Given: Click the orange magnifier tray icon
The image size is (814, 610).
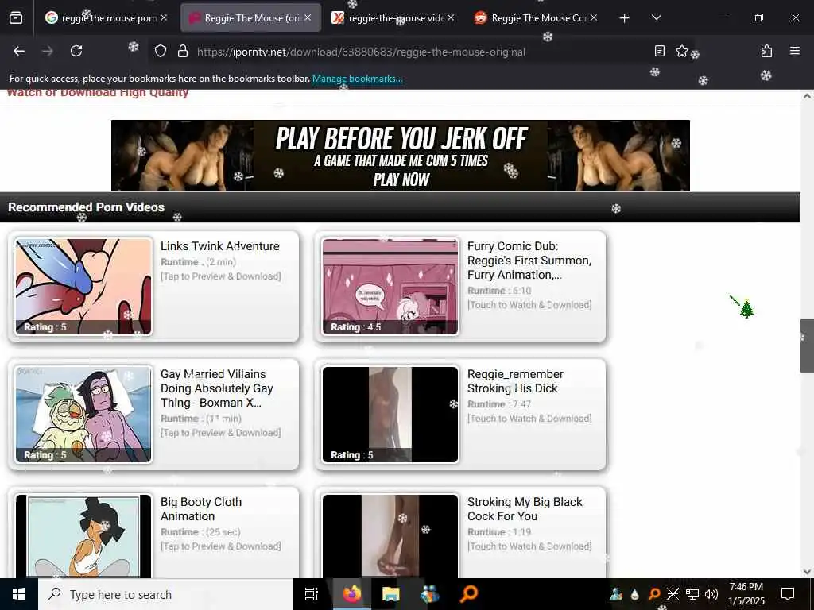Looking at the screenshot, I should [654, 594].
